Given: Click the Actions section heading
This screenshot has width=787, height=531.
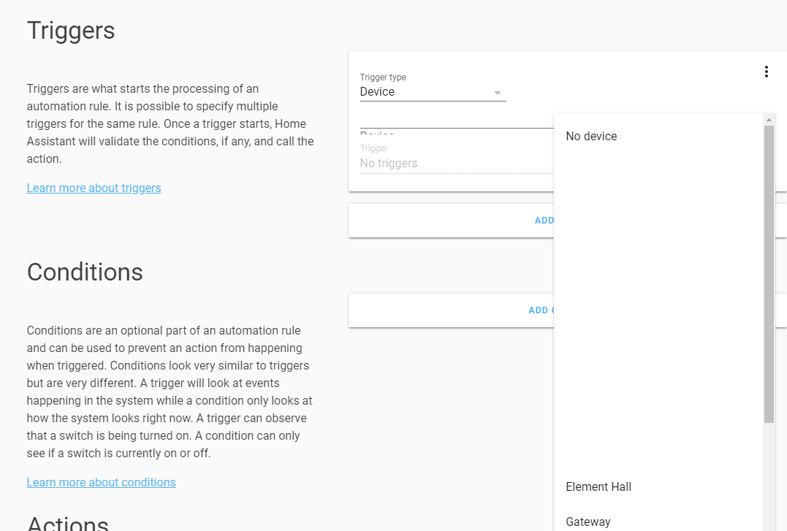Looking at the screenshot, I should pos(68,523).
